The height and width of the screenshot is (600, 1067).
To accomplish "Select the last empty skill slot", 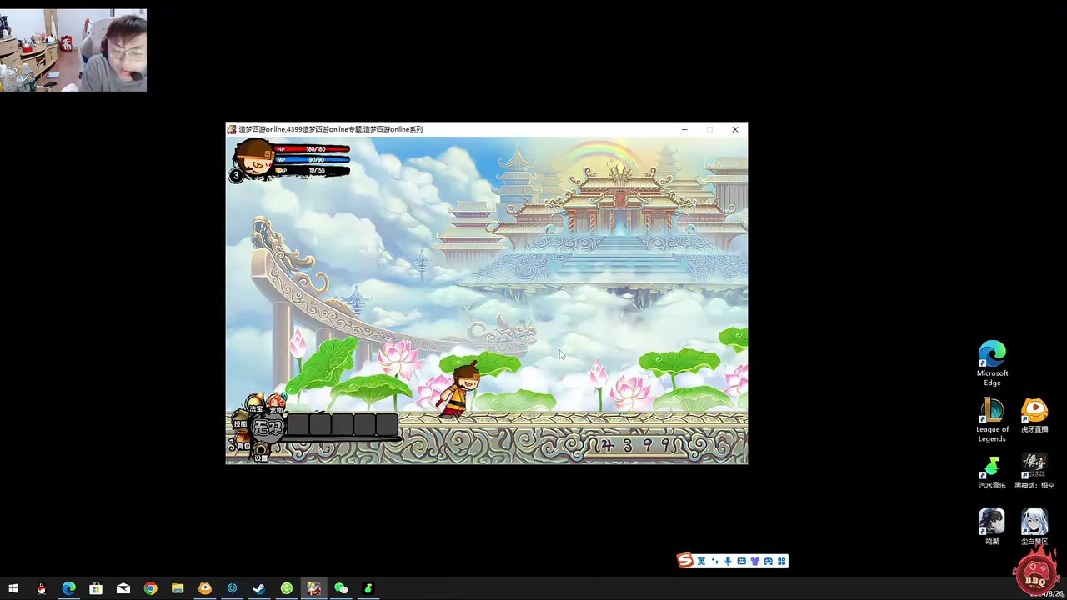I will coord(387,425).
